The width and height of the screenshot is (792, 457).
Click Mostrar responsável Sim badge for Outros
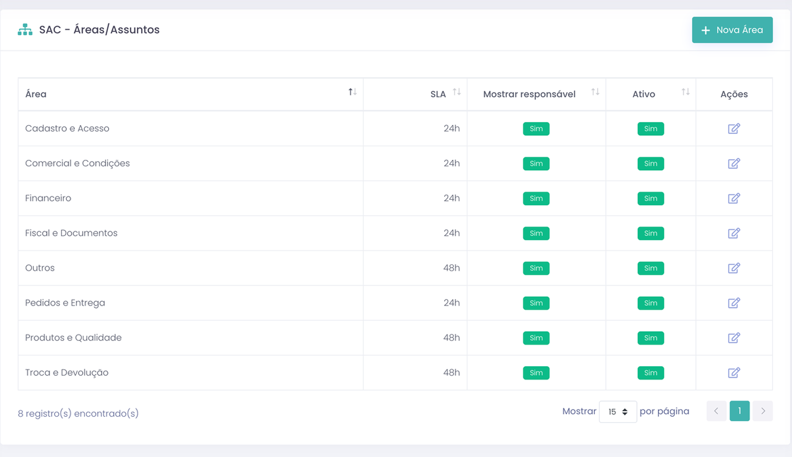point(536,268)
